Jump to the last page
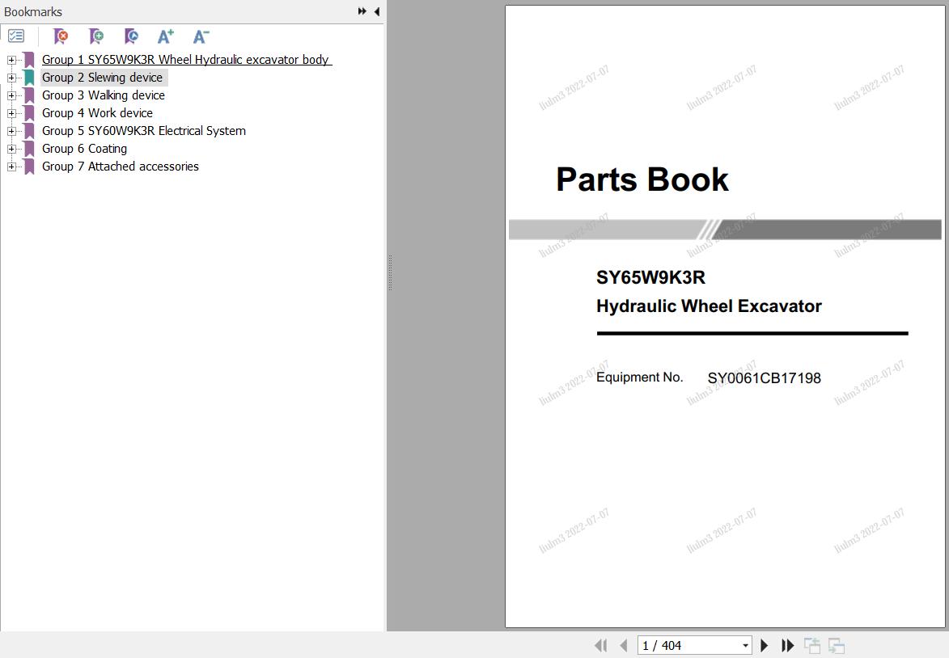949x658 pixels. [x=787, y=645]
